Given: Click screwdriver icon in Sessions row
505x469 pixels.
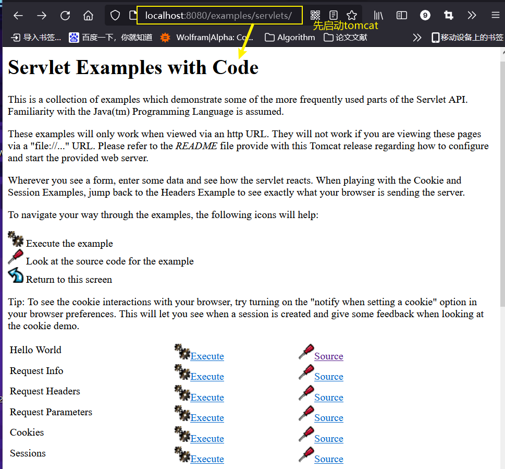Looking at the screenshot, I should [x=306, y=454].
